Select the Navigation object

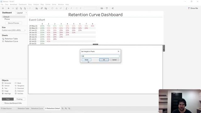[x=19, y=86]
